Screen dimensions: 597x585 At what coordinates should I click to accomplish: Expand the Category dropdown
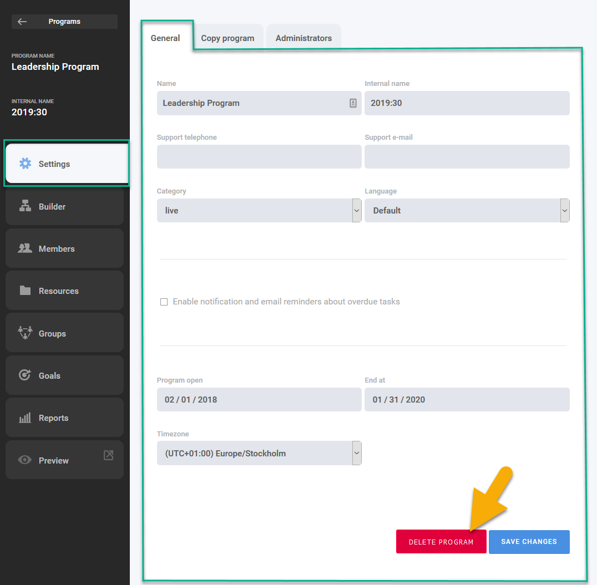pos(357,211)
